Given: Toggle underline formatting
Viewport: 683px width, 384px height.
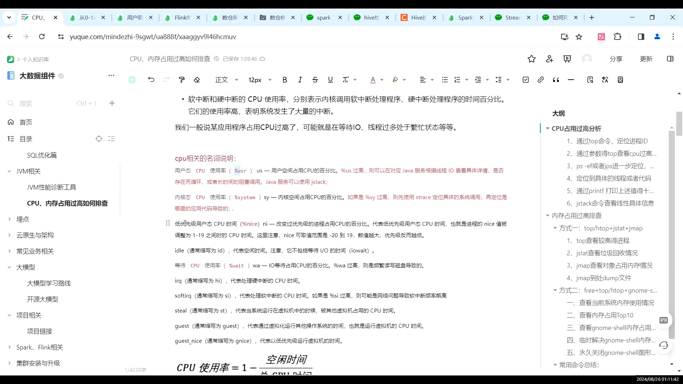Looking at the screenshot, I should pyautogui.click(x=330, y=80).
